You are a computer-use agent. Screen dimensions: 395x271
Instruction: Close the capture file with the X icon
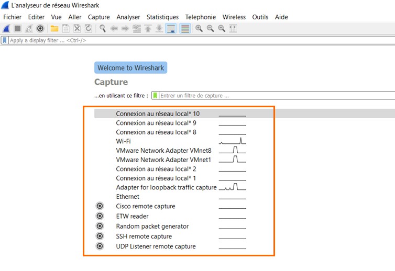[77, 28]
